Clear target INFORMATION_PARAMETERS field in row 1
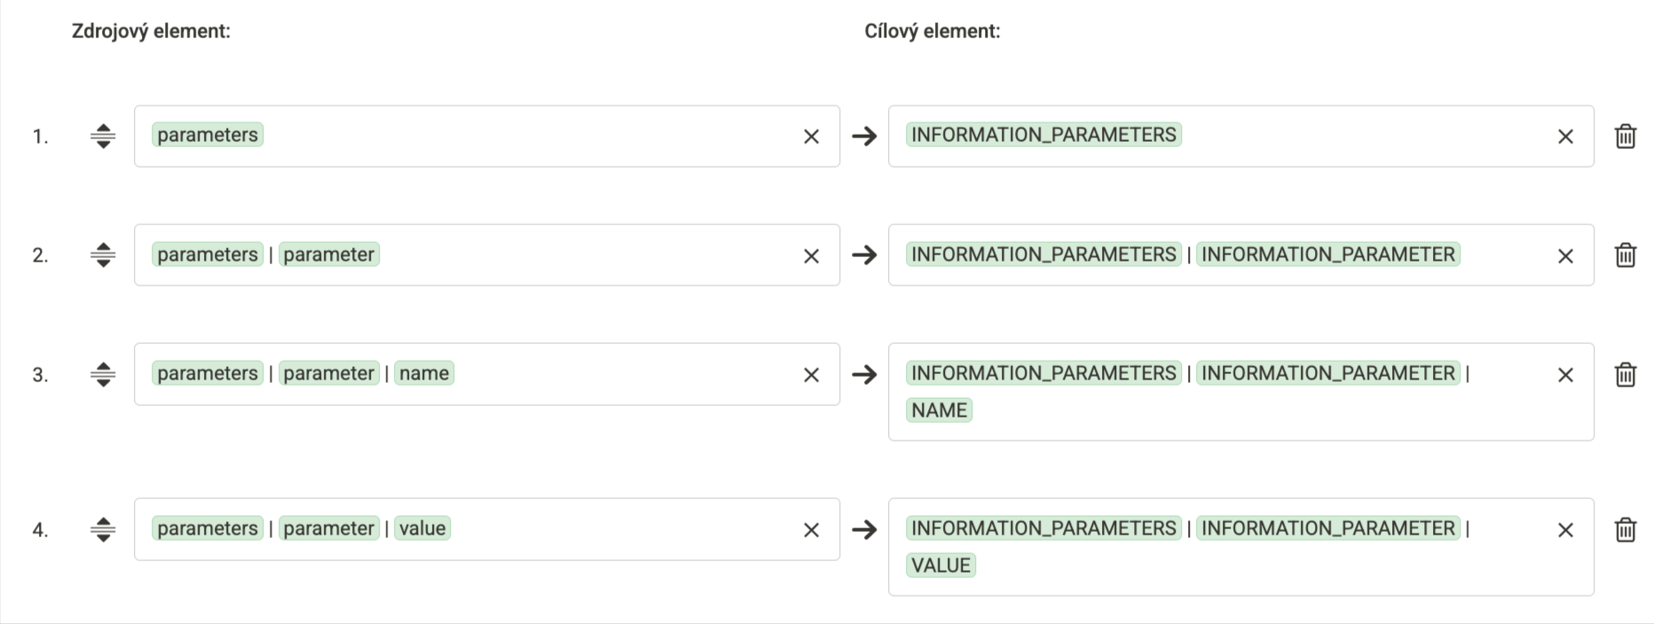 pos(1565,136)
